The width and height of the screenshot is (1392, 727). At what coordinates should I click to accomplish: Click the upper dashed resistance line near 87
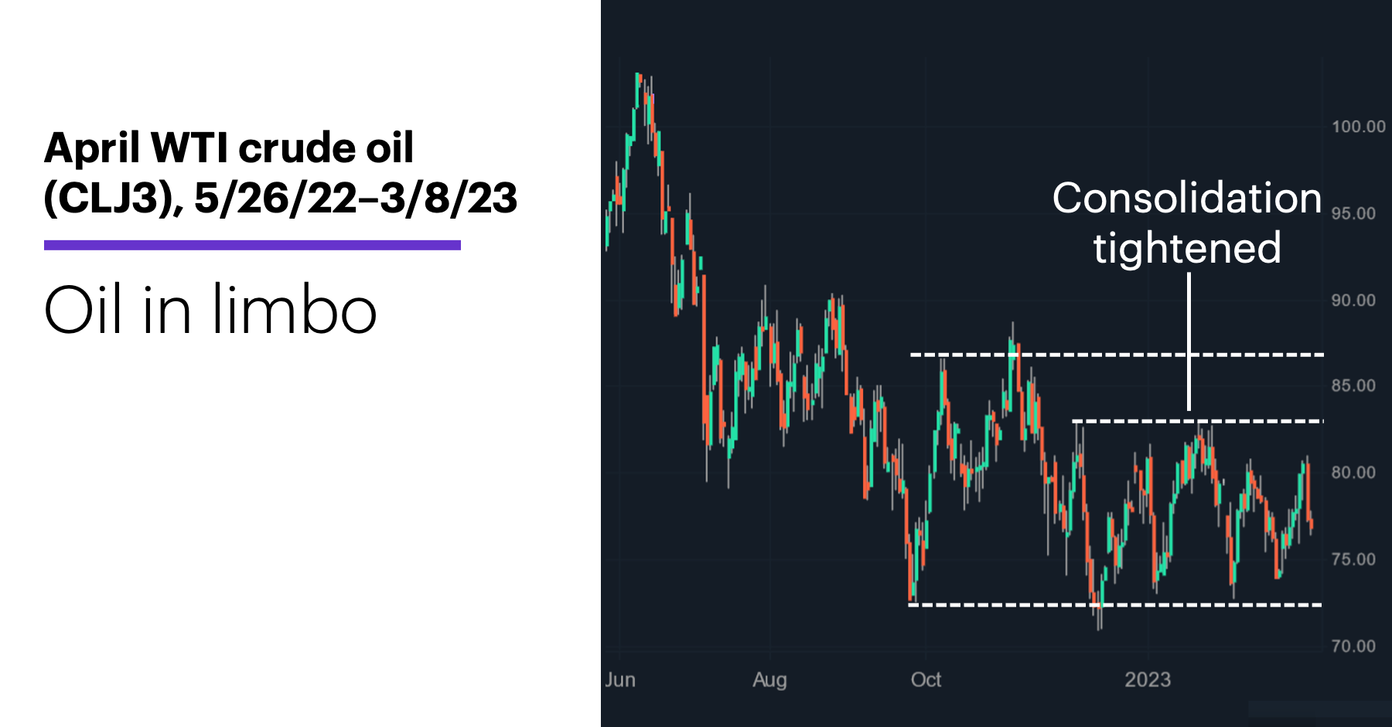[x=1117, y=355]
